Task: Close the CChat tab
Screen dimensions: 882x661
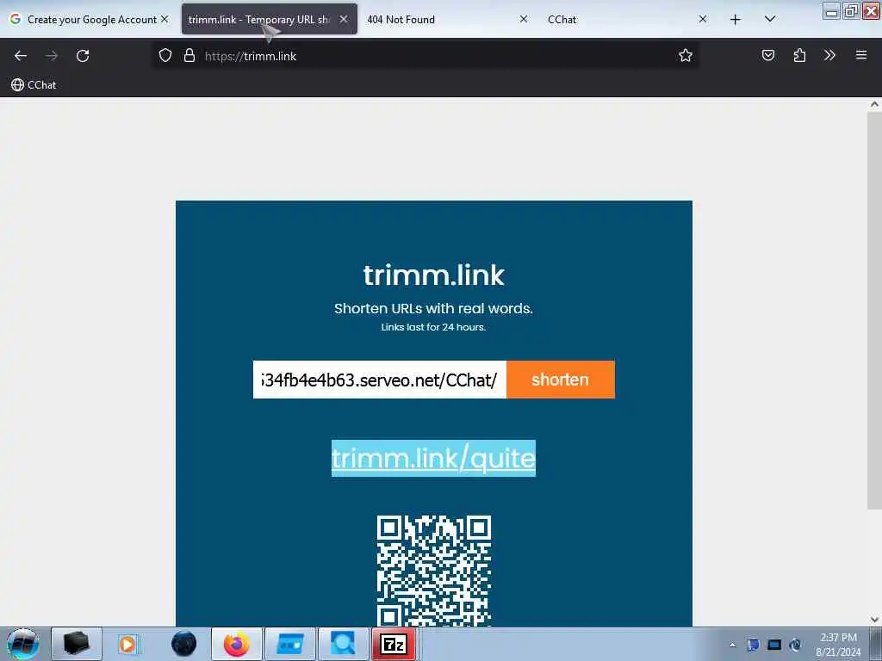Action: click(703, 19)
